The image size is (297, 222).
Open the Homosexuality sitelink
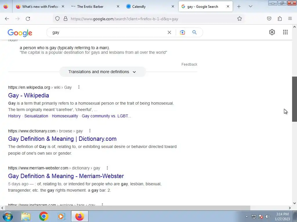click(x=65, y=116)
